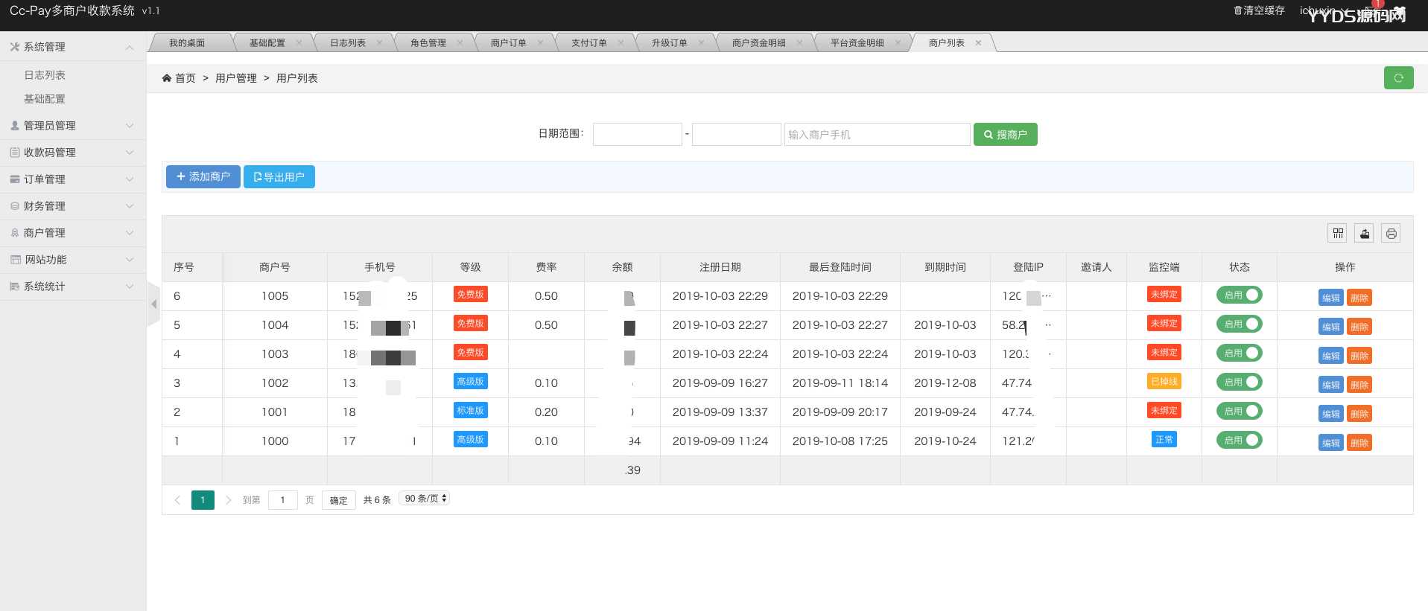Close the 平台资金明细 tab

898,42
